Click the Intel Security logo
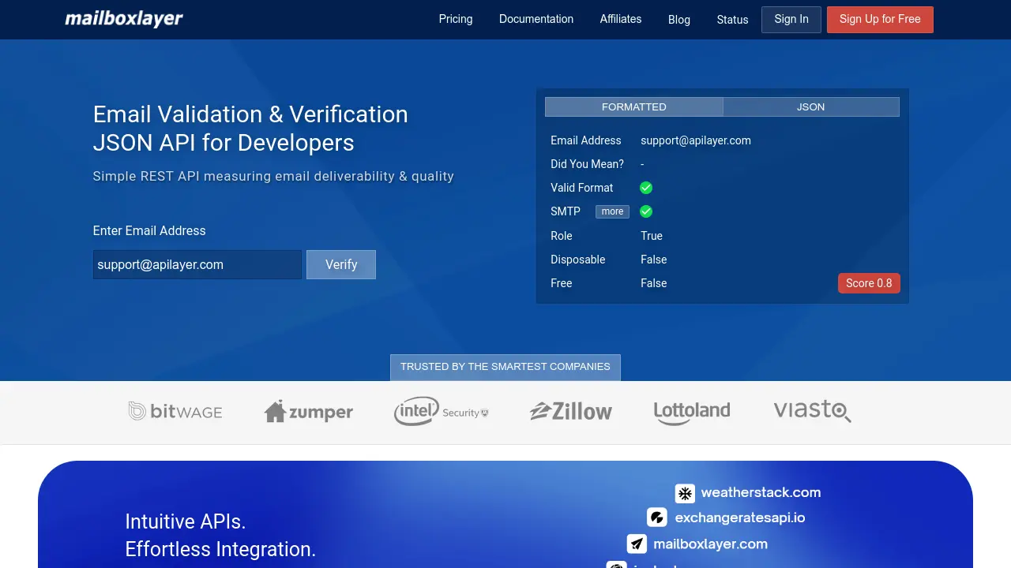 pos(442,411)
